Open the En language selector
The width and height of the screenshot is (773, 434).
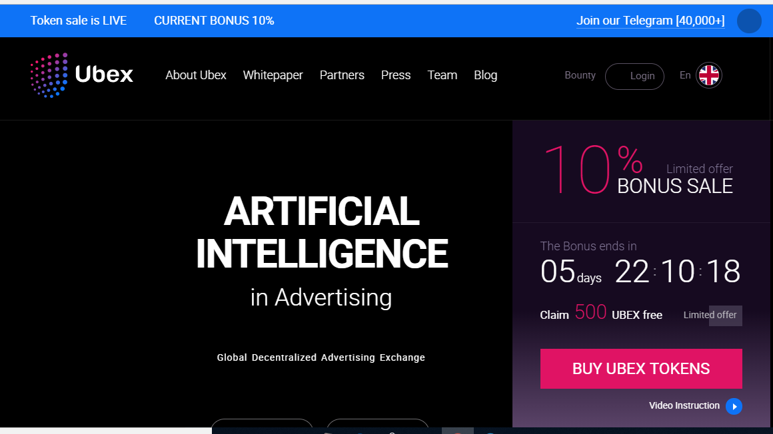[685, 75]
